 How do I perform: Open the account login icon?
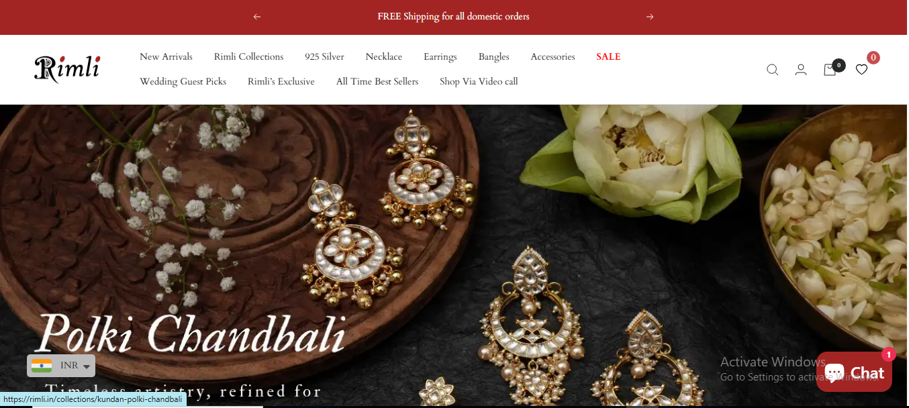tap(801, 70)
